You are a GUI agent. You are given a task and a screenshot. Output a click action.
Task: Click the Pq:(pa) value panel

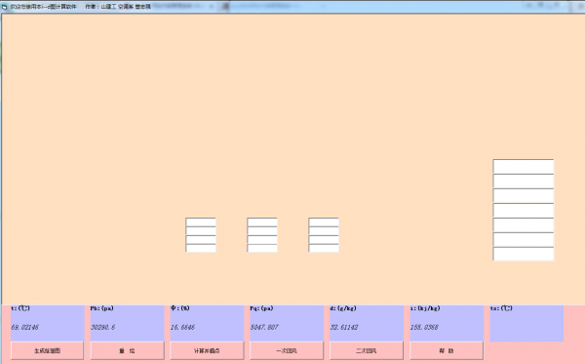(287, 323)
